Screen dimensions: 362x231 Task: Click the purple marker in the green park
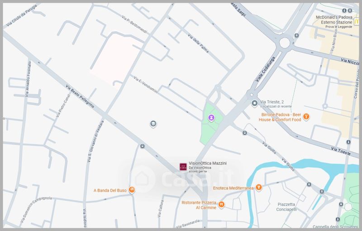point(211,118)
